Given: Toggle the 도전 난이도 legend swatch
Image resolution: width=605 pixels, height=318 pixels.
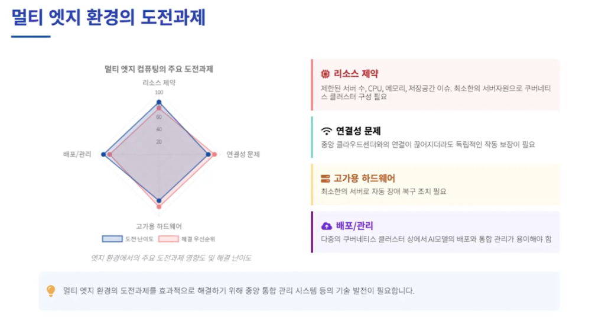Looking at the screenshot, I should tap(112, 239).
